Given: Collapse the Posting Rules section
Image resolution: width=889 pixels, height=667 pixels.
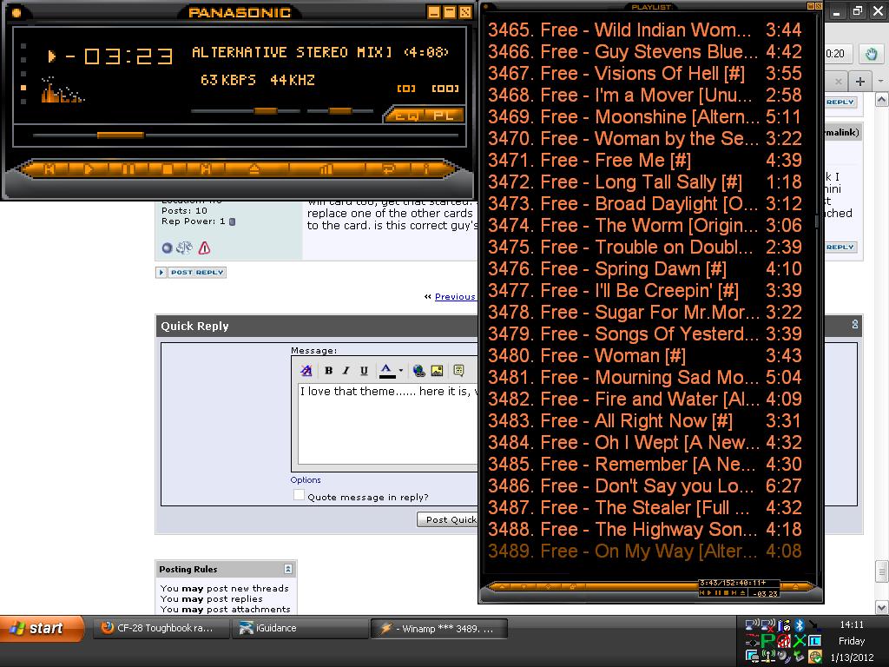Looking at the screenshot, I should (288, 569).
